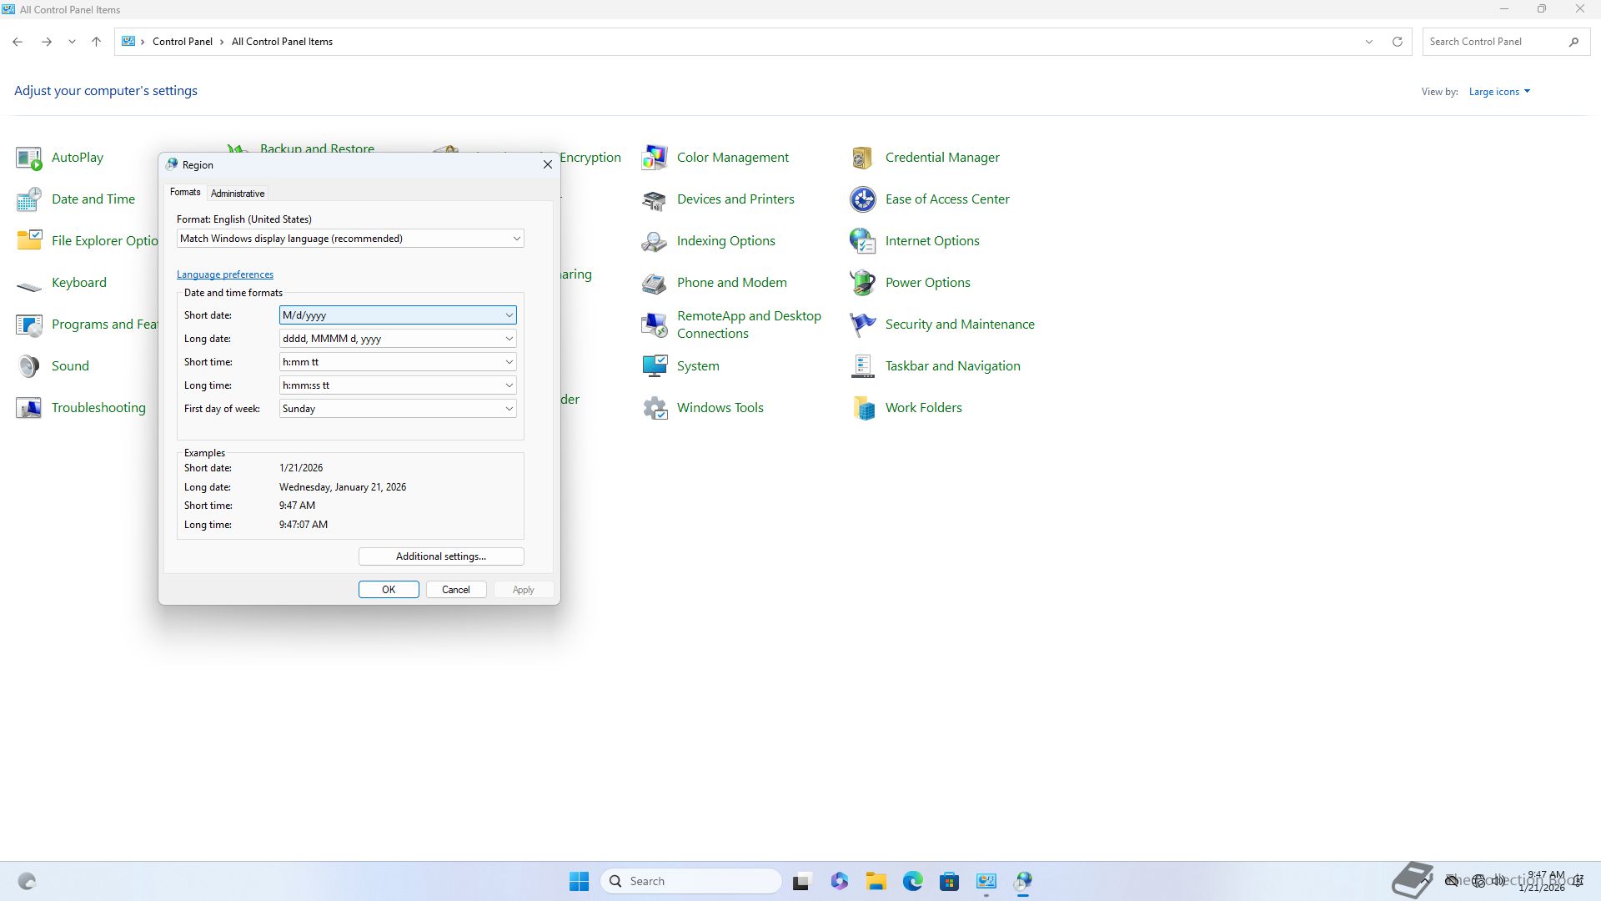Viewport: 1601px width, 901px height.
Task: Switch to the Administrative tab
Action: tap(238, 194)
